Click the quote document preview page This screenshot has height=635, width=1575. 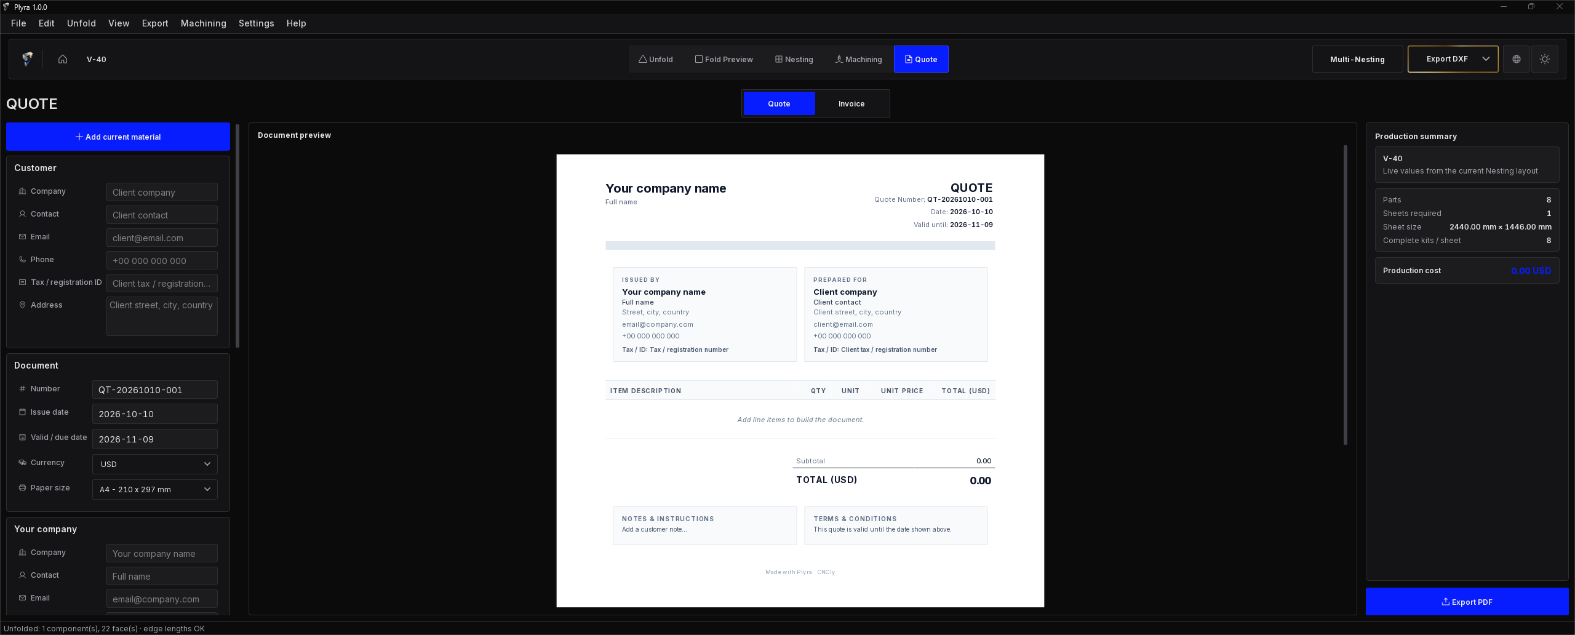tap(800, 380)
